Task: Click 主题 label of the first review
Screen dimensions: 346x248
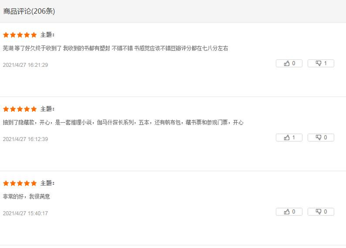Action: click(x=47, y=35)
